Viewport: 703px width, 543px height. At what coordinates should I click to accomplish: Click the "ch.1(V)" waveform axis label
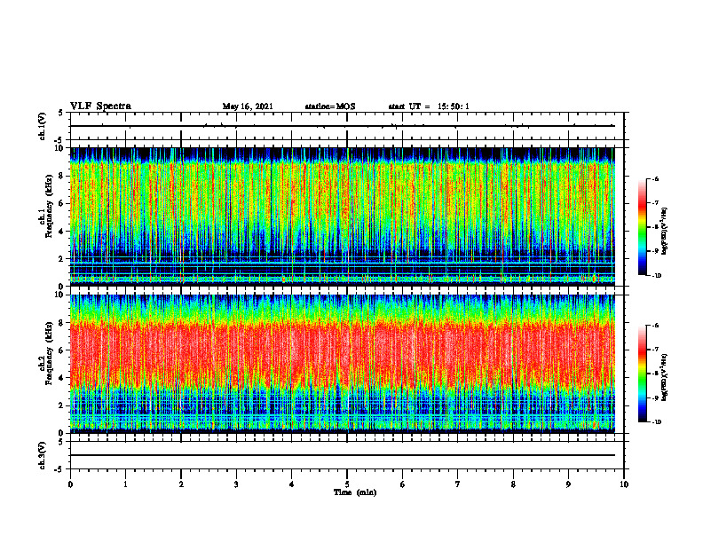point(43,126)
